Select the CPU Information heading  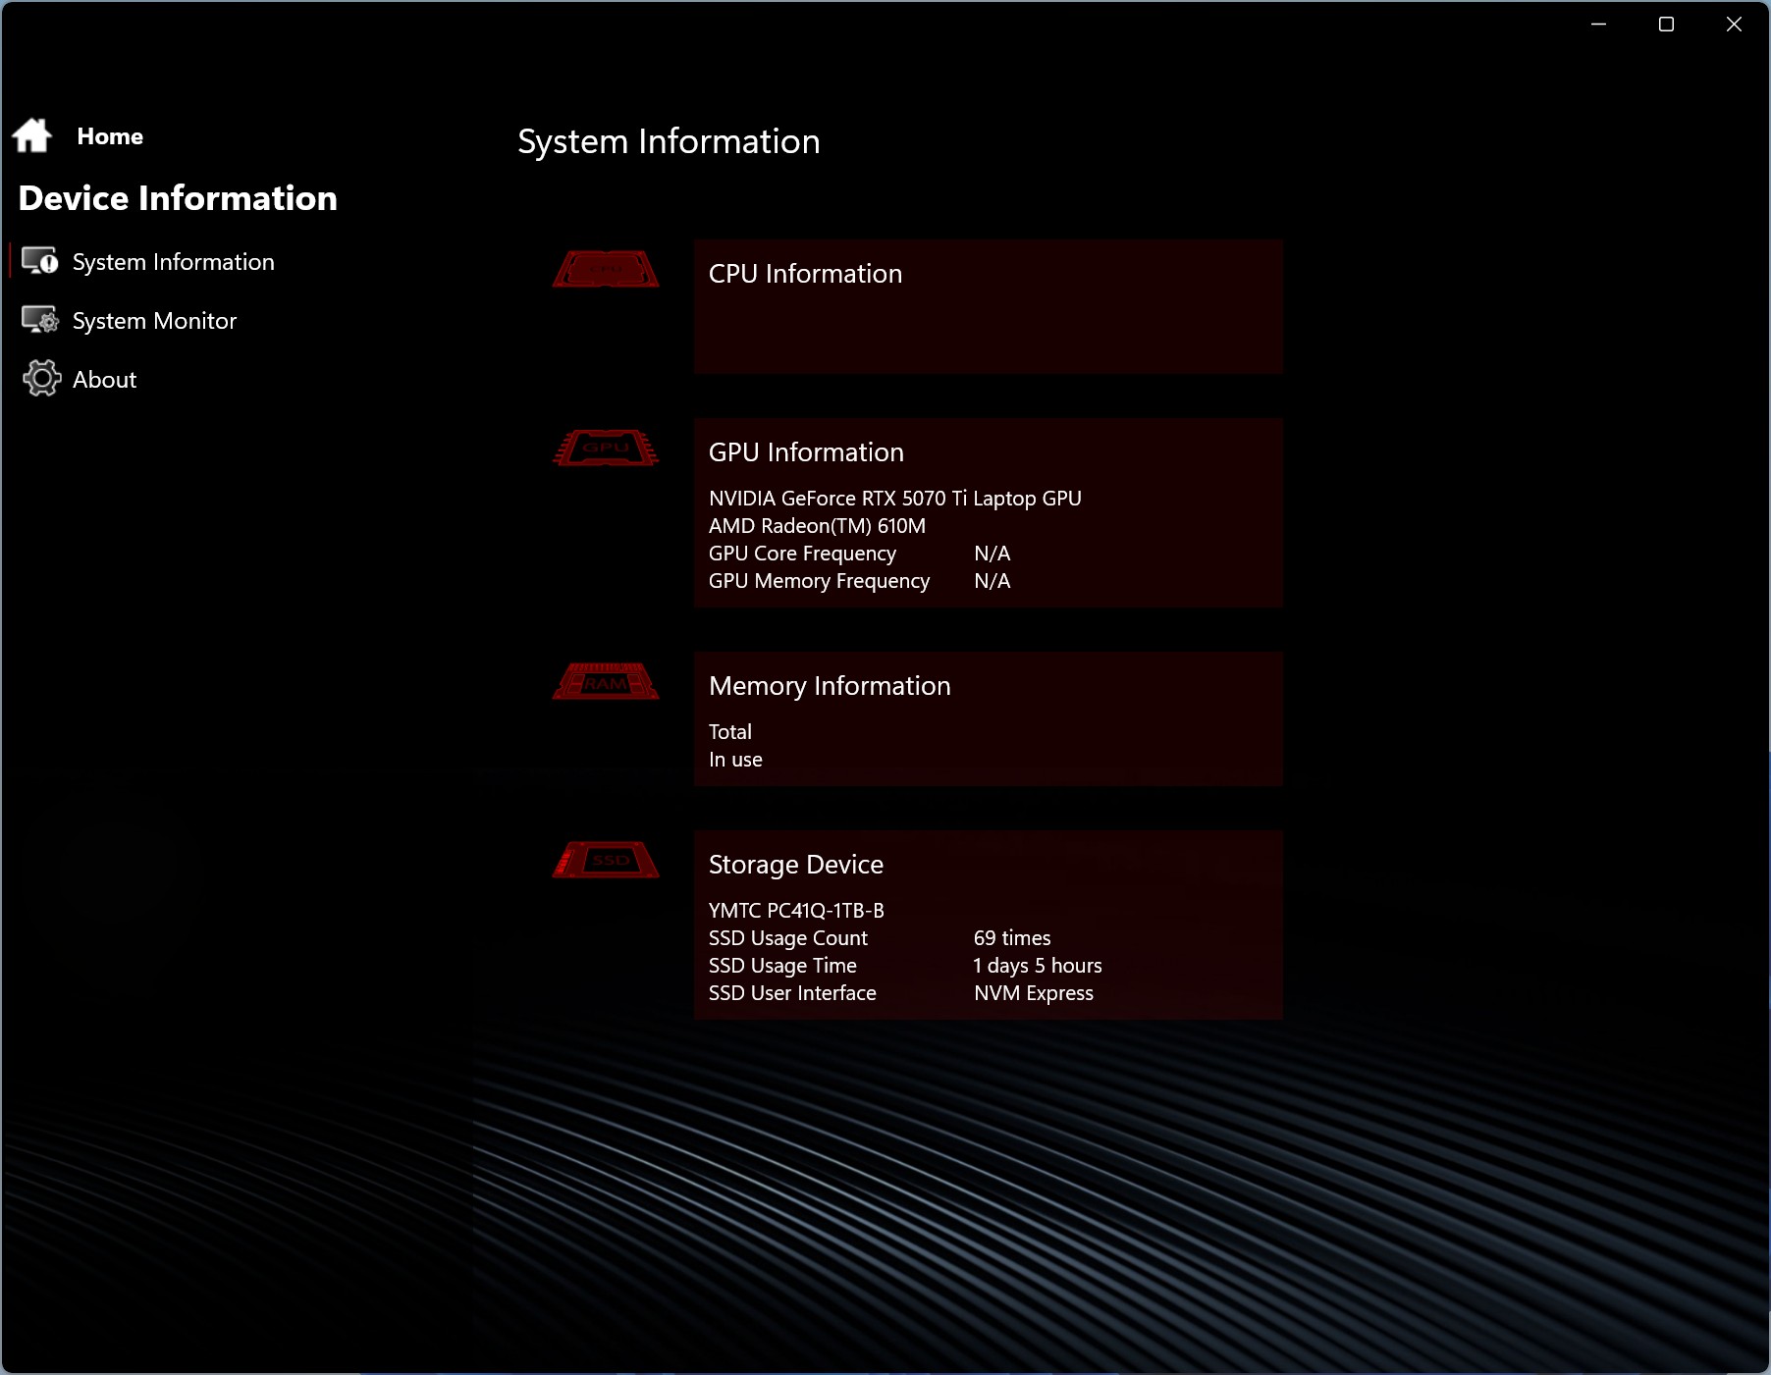tap(805, 274)
